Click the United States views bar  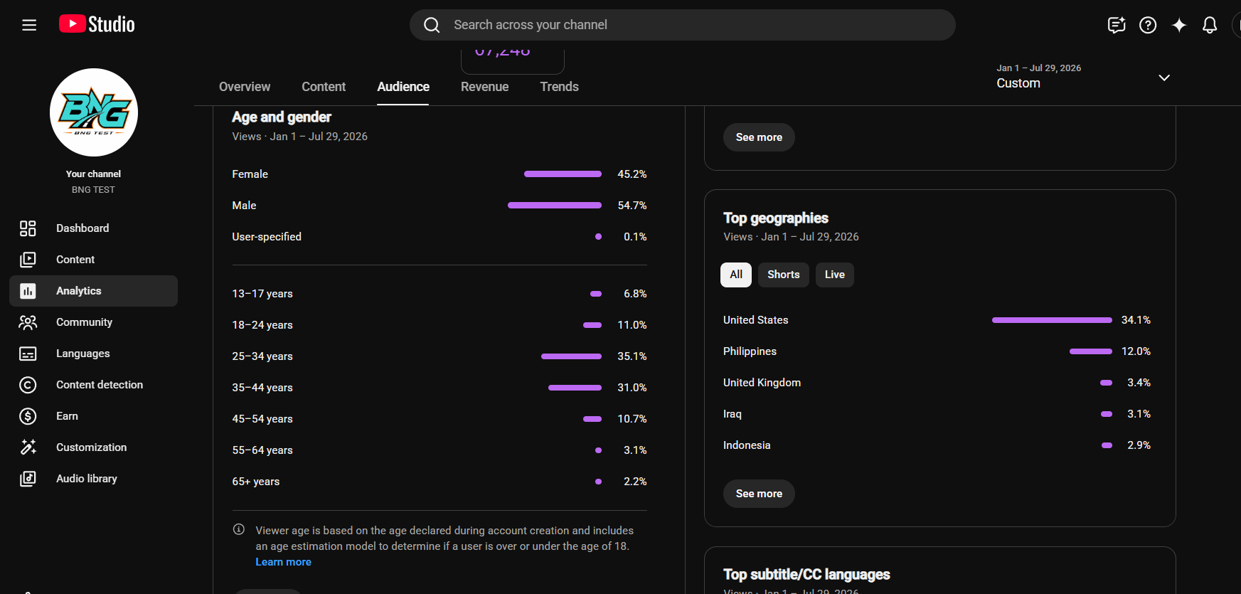pyautogui.click(x=1052, y=320)
